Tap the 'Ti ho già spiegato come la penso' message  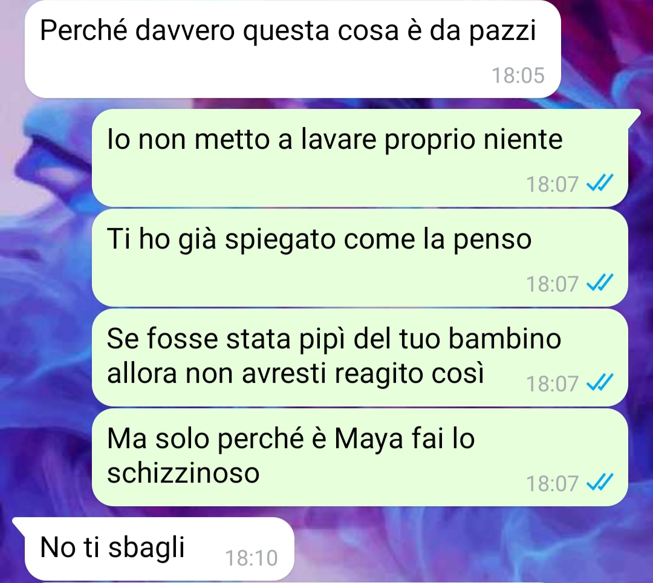pyautogui.click(x=360, y=258)
